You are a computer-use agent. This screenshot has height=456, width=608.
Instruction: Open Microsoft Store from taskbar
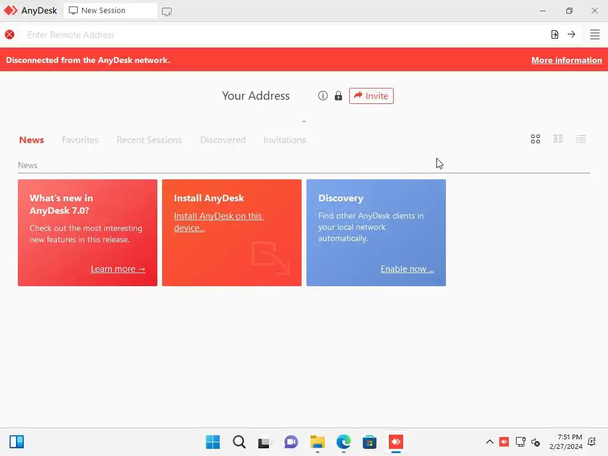pyautogui.click(x=369, y=442)
